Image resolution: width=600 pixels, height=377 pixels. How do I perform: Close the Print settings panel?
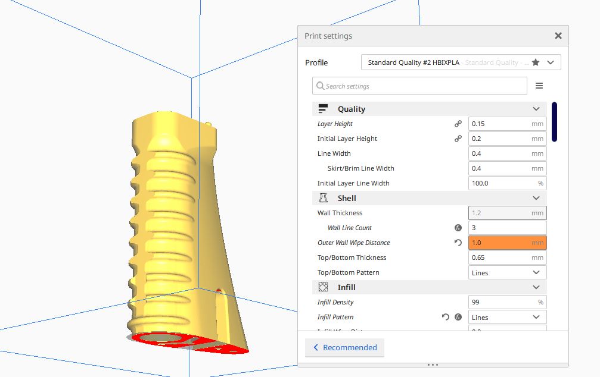point(558,36)
